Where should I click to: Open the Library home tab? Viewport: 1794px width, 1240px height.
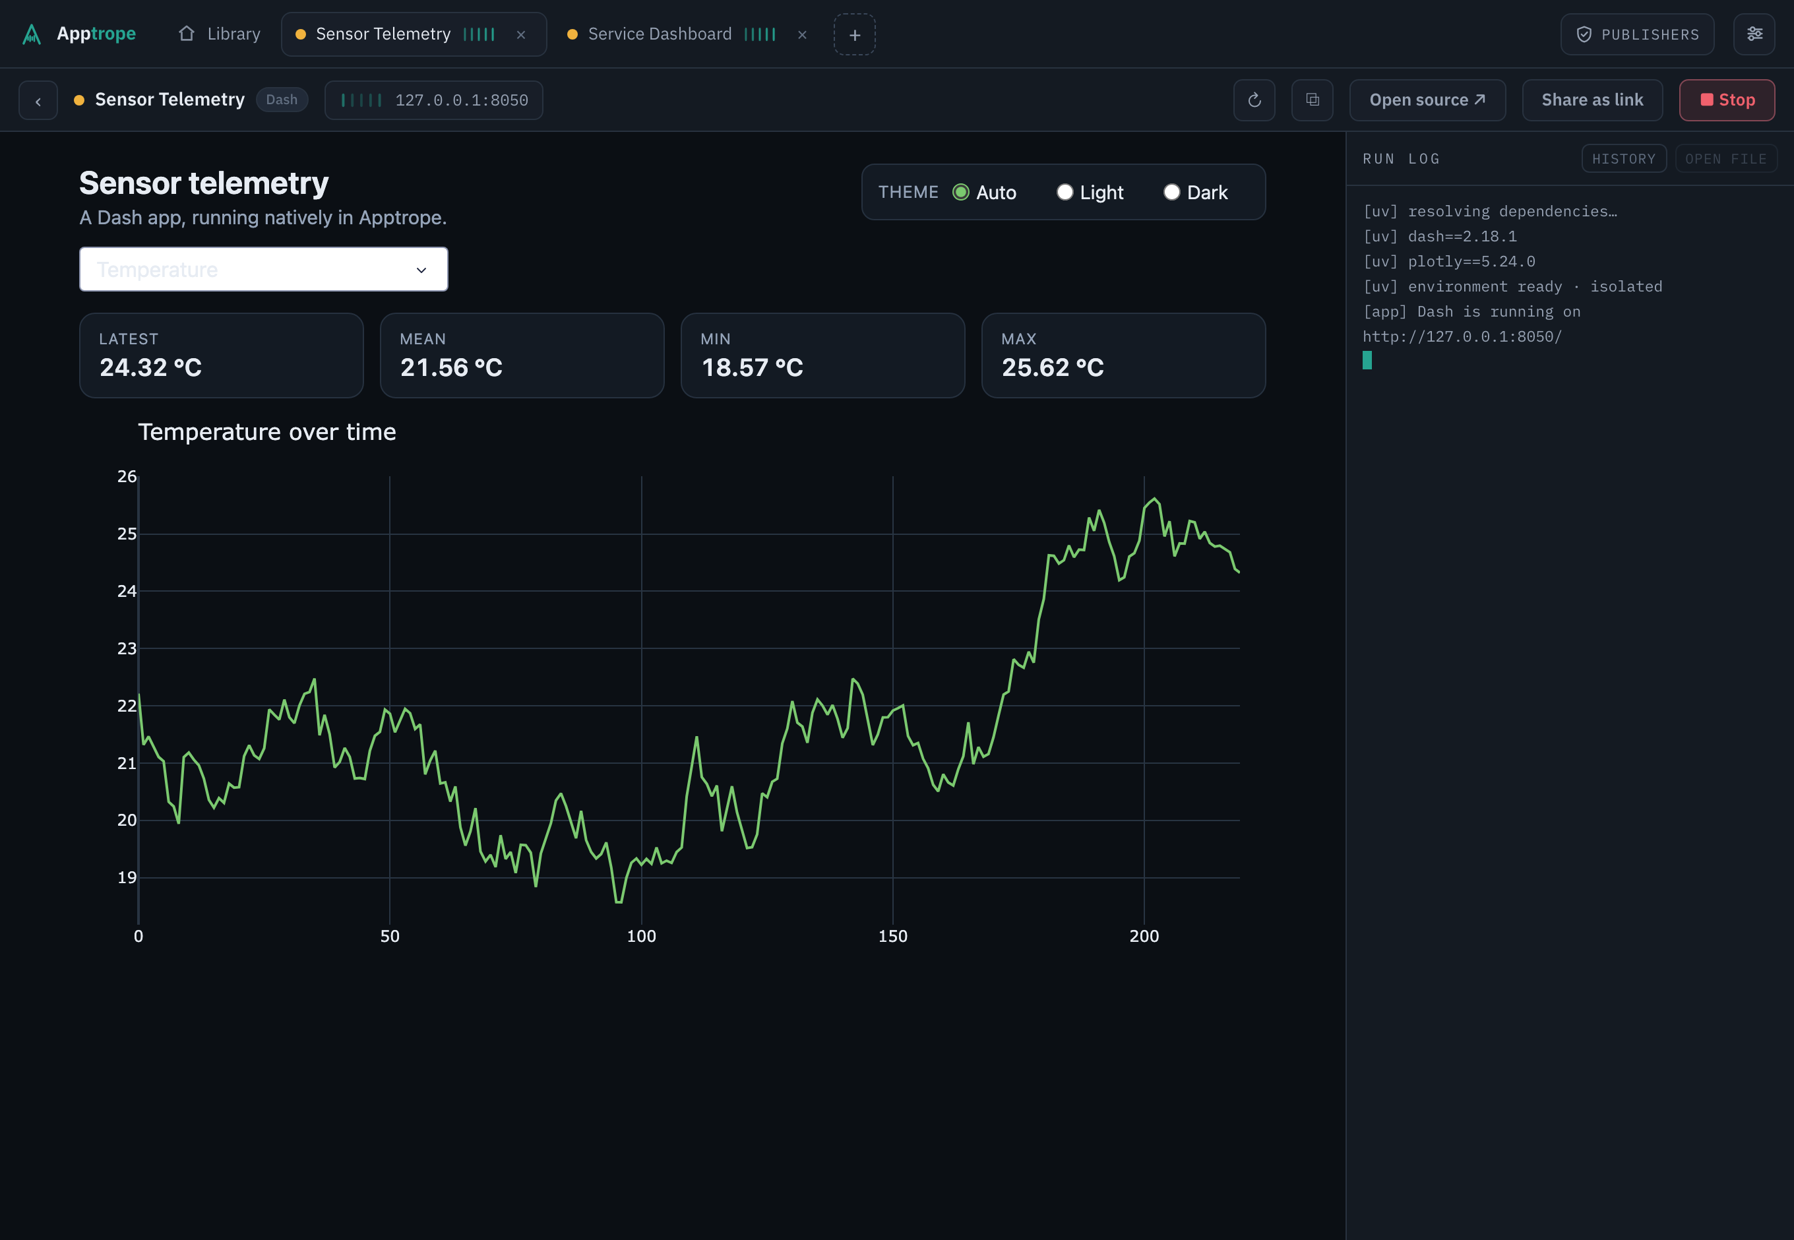pos(220,34)
